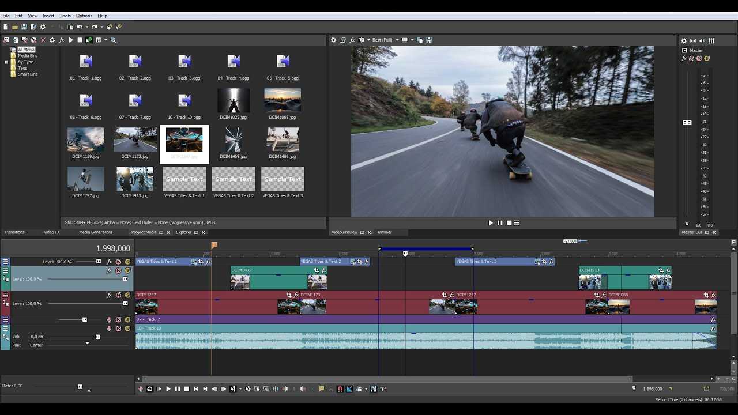Open track 5 Pan dropdown arrow
Viewport: 738px width, 415px height.
88,344
